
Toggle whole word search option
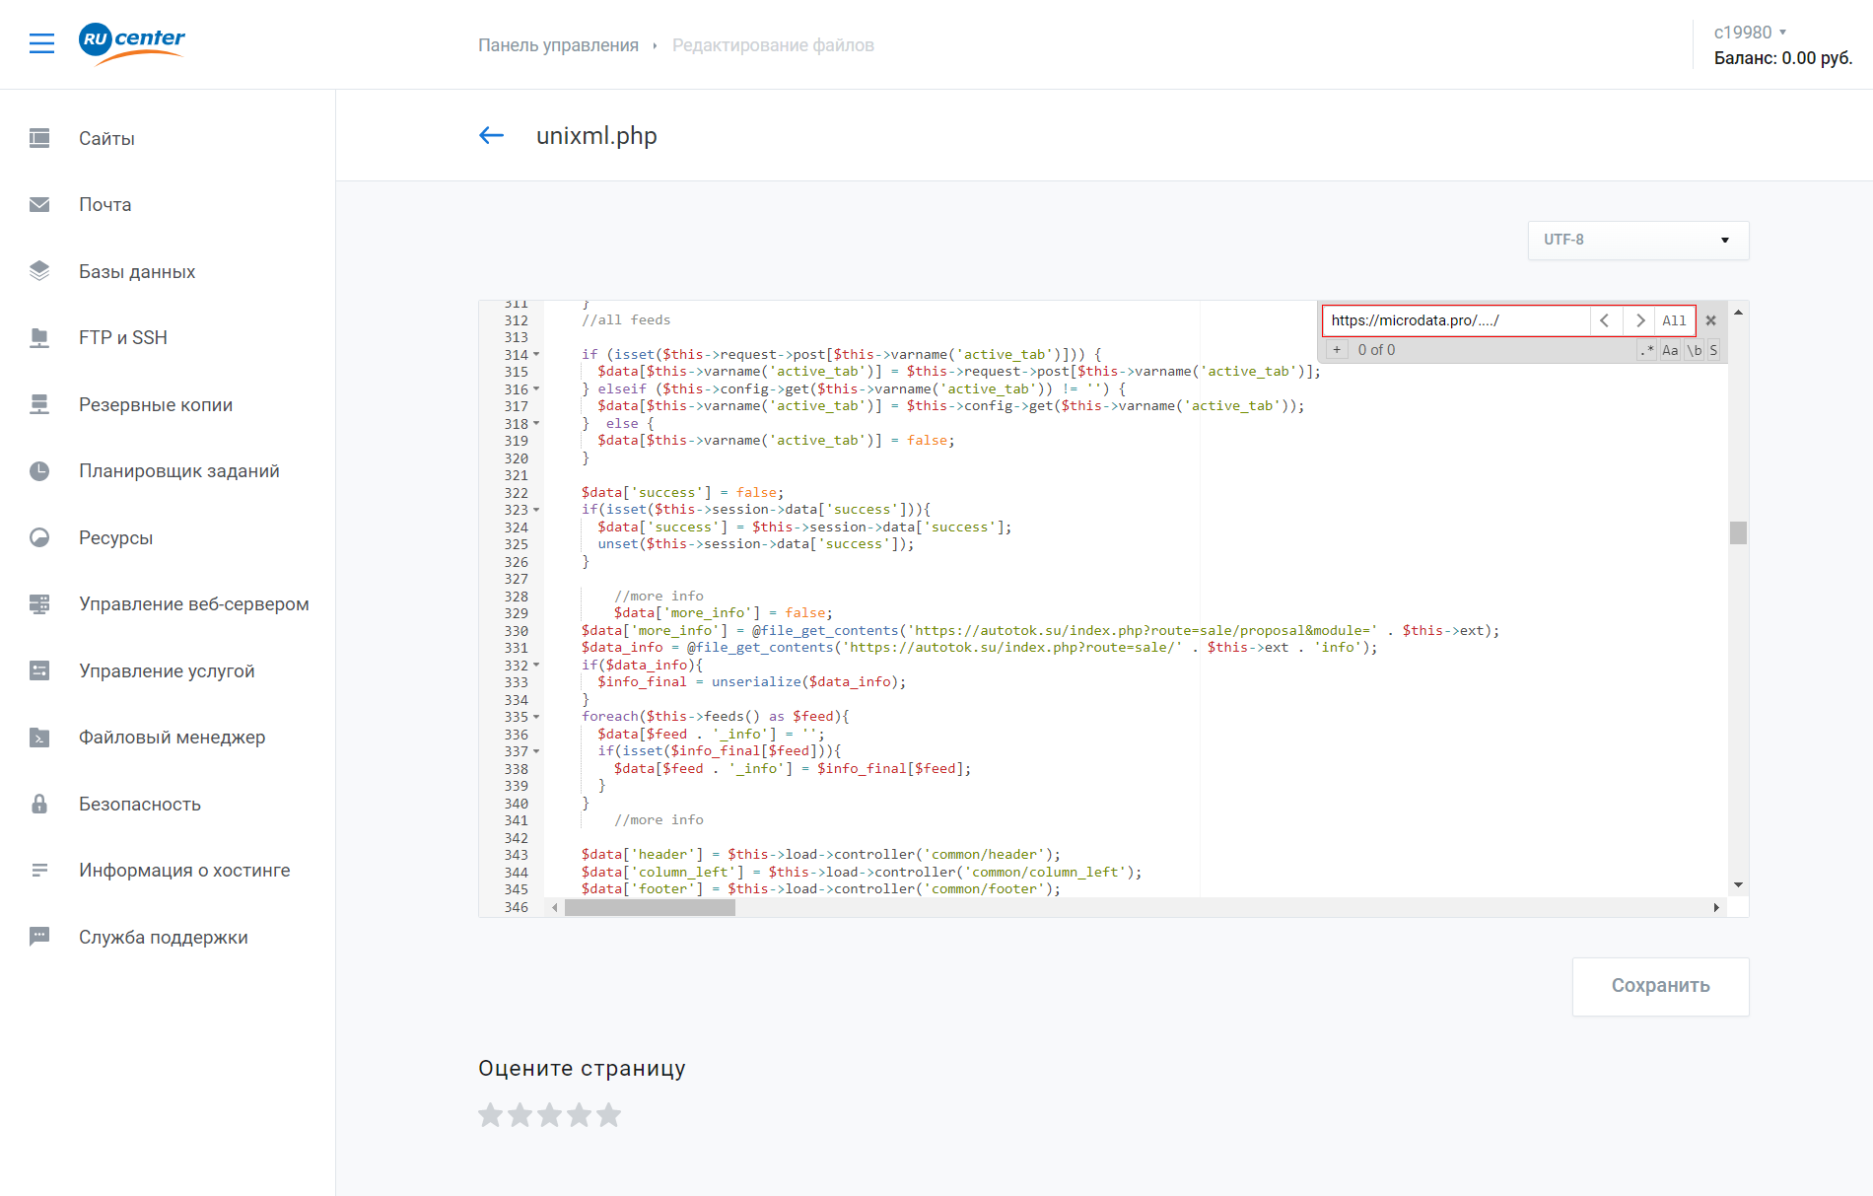pos(1694,350)
